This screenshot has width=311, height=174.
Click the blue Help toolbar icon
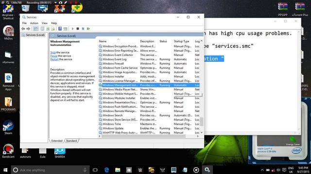(60, 29)
